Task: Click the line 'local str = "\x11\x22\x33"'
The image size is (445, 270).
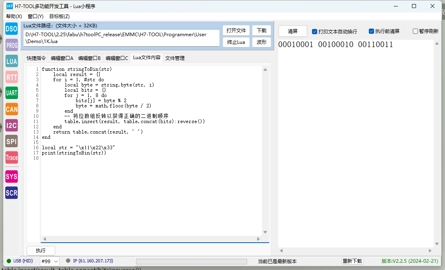Action: point(78,148)
